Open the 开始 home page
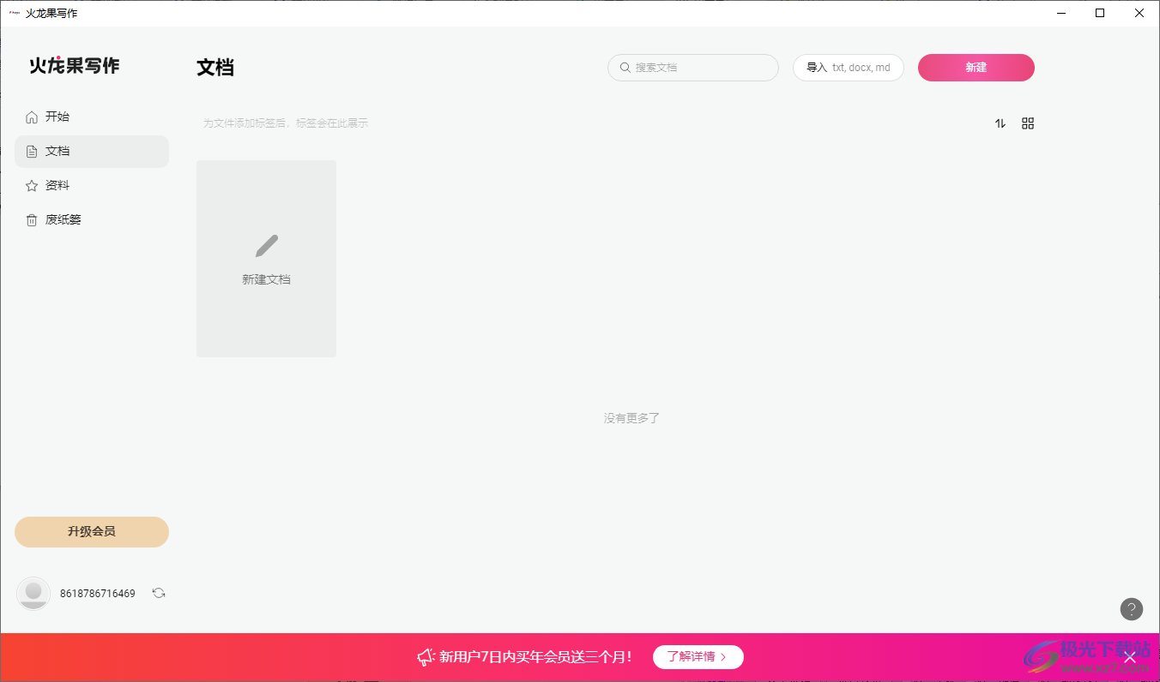This screenshot has width=1160, height=682. coord(92,117)
